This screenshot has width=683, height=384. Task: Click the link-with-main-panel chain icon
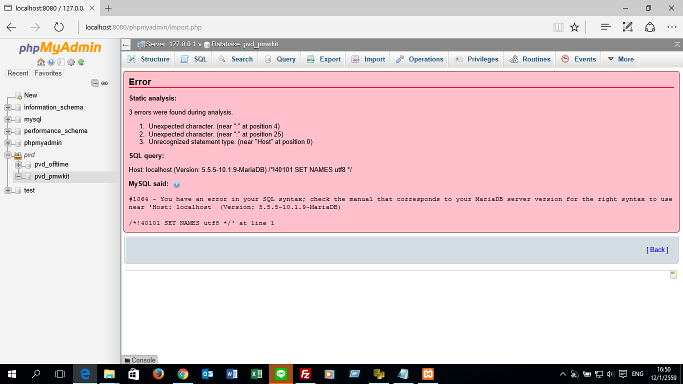[104, 83]
